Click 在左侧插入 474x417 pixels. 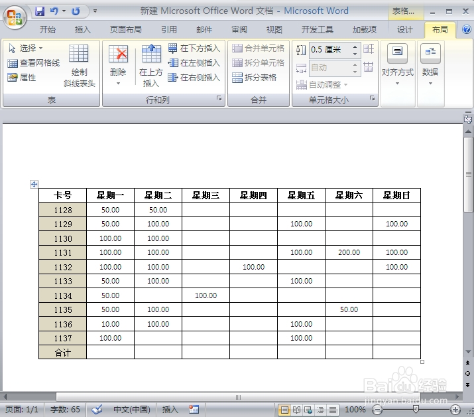point(194,63)
